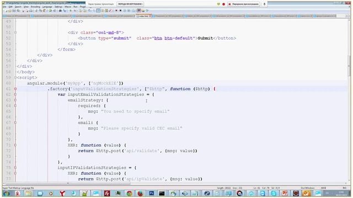353x198 pixels.
Task: Collapse the fold marker at line 51
Action: pos(15,32)
